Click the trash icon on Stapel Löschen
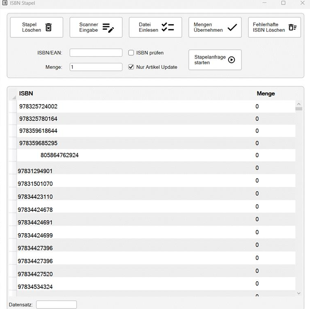The height and width of the screenshot is (309, 310). pos(49,27)
